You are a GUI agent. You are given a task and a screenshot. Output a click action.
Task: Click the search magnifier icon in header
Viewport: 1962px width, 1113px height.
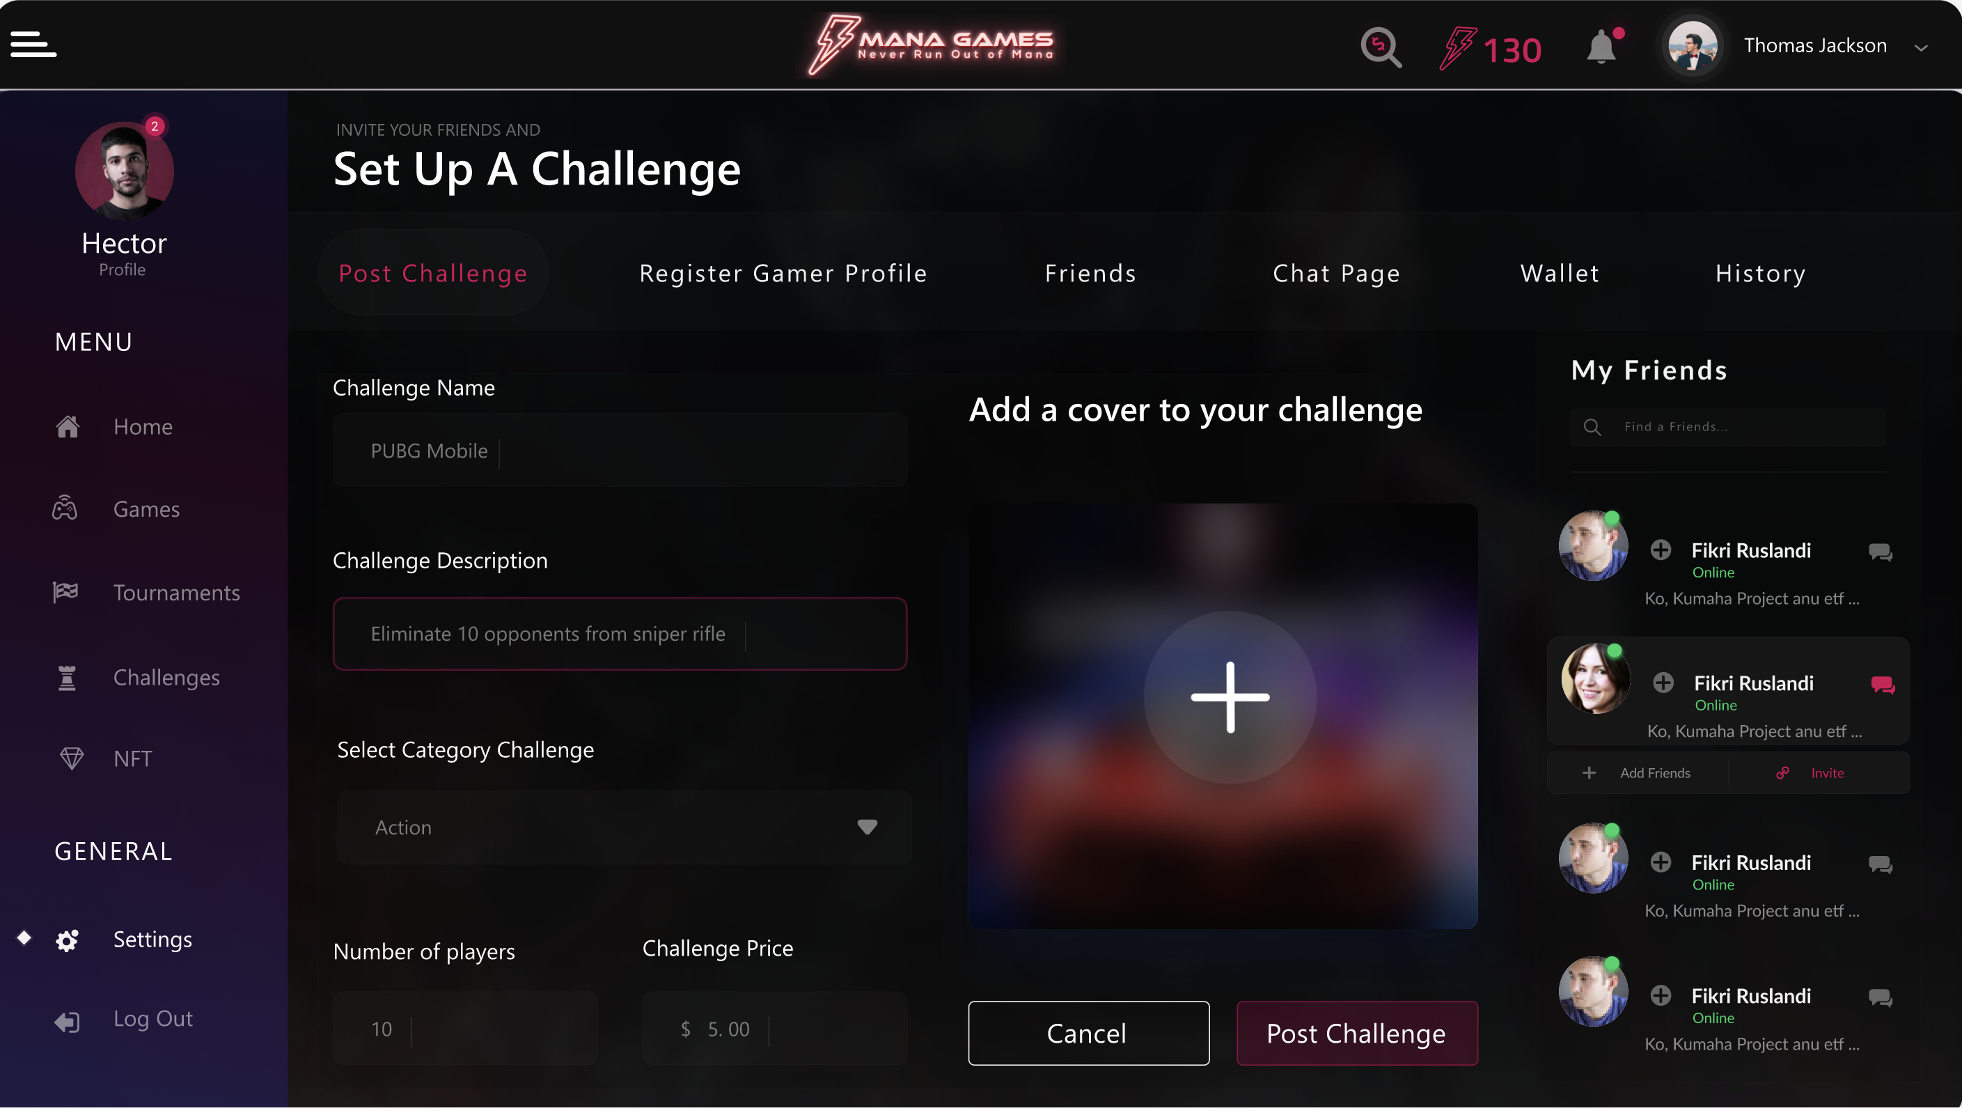tap(1381, 47)
